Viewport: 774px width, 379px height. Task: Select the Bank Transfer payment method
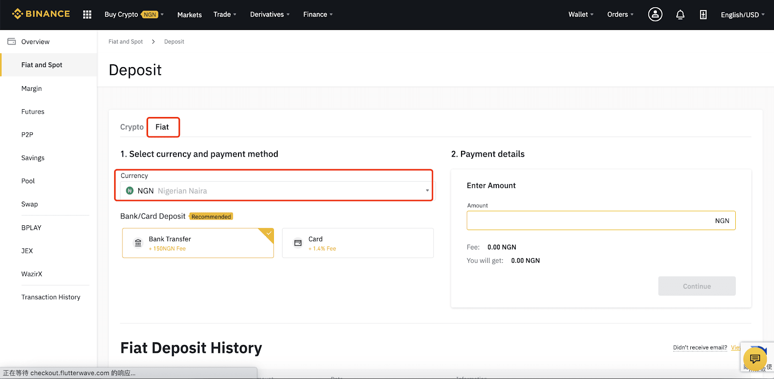pos(198,243)
